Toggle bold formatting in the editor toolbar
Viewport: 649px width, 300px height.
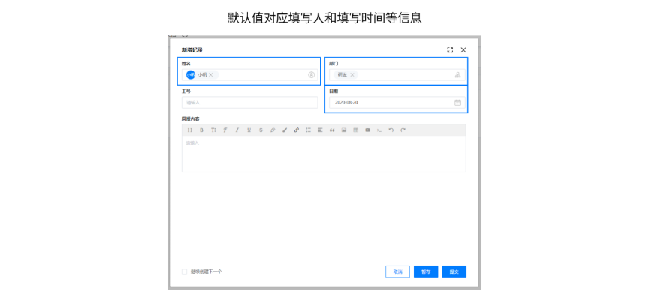tap(201, 130)
